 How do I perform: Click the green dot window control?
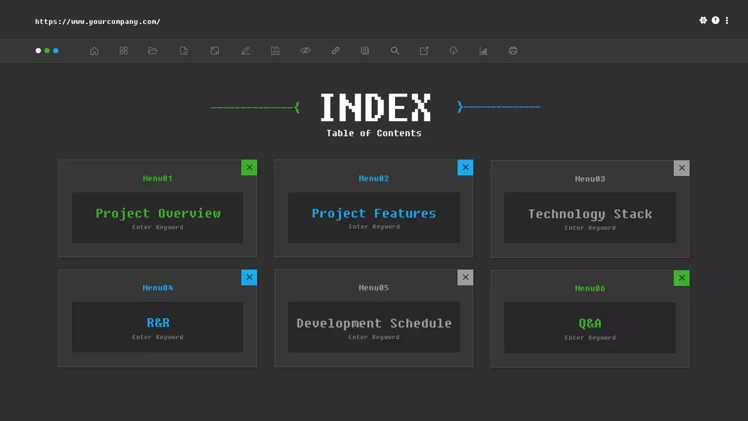coord(47,51)
